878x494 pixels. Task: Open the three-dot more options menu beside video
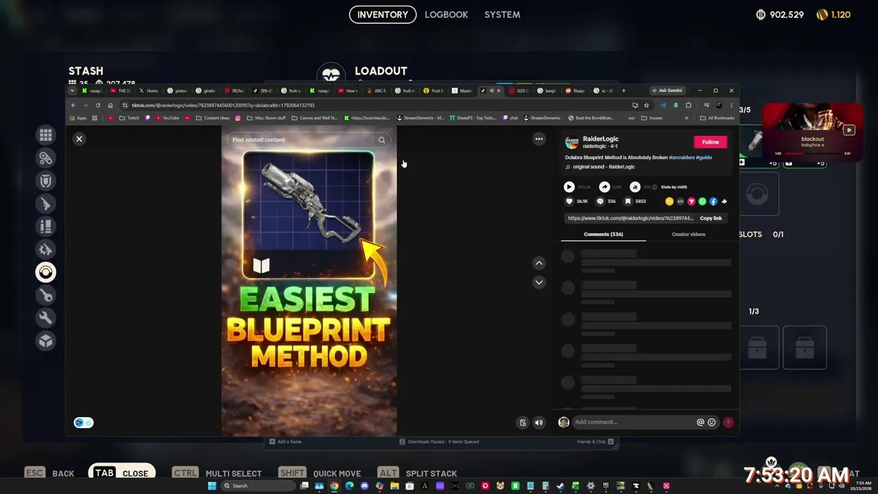[538, 139]
